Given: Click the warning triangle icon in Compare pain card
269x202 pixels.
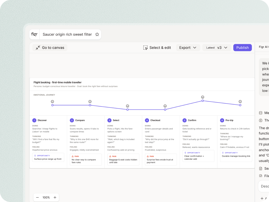Looking at the screenshot, I should point(73,156).
